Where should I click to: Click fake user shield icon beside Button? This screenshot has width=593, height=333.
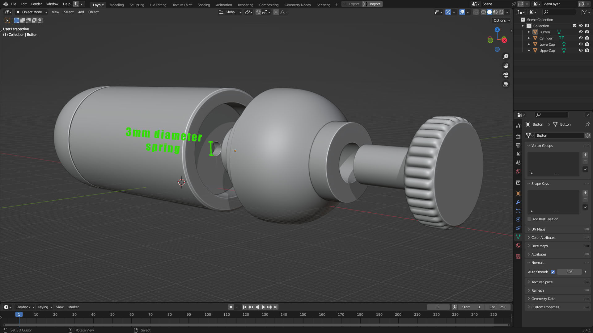tap(587, 135)
